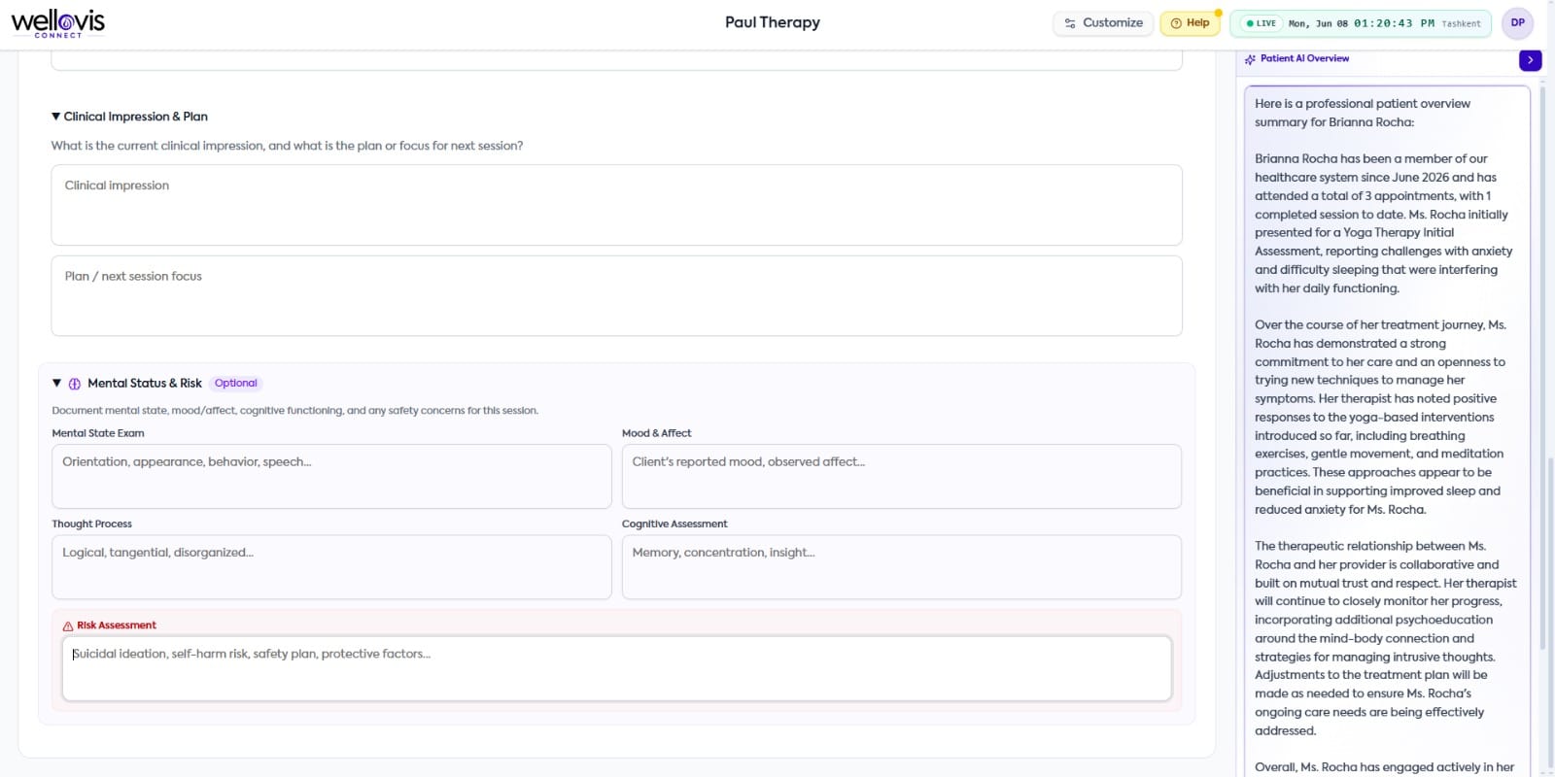Click the Mental State Exam label
The image size is (1555, 777).
tap(98, 433)
